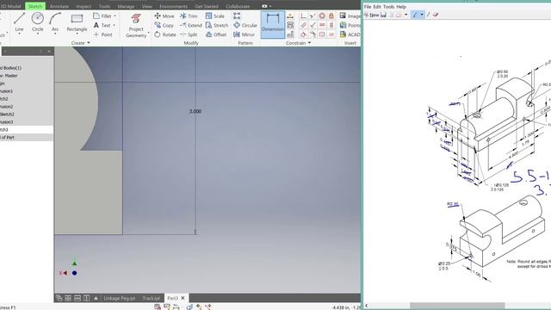Click Project Geometry tool
Image resolution: width=551 pixels, height=310 pixels.
click(x=136, y=25)
